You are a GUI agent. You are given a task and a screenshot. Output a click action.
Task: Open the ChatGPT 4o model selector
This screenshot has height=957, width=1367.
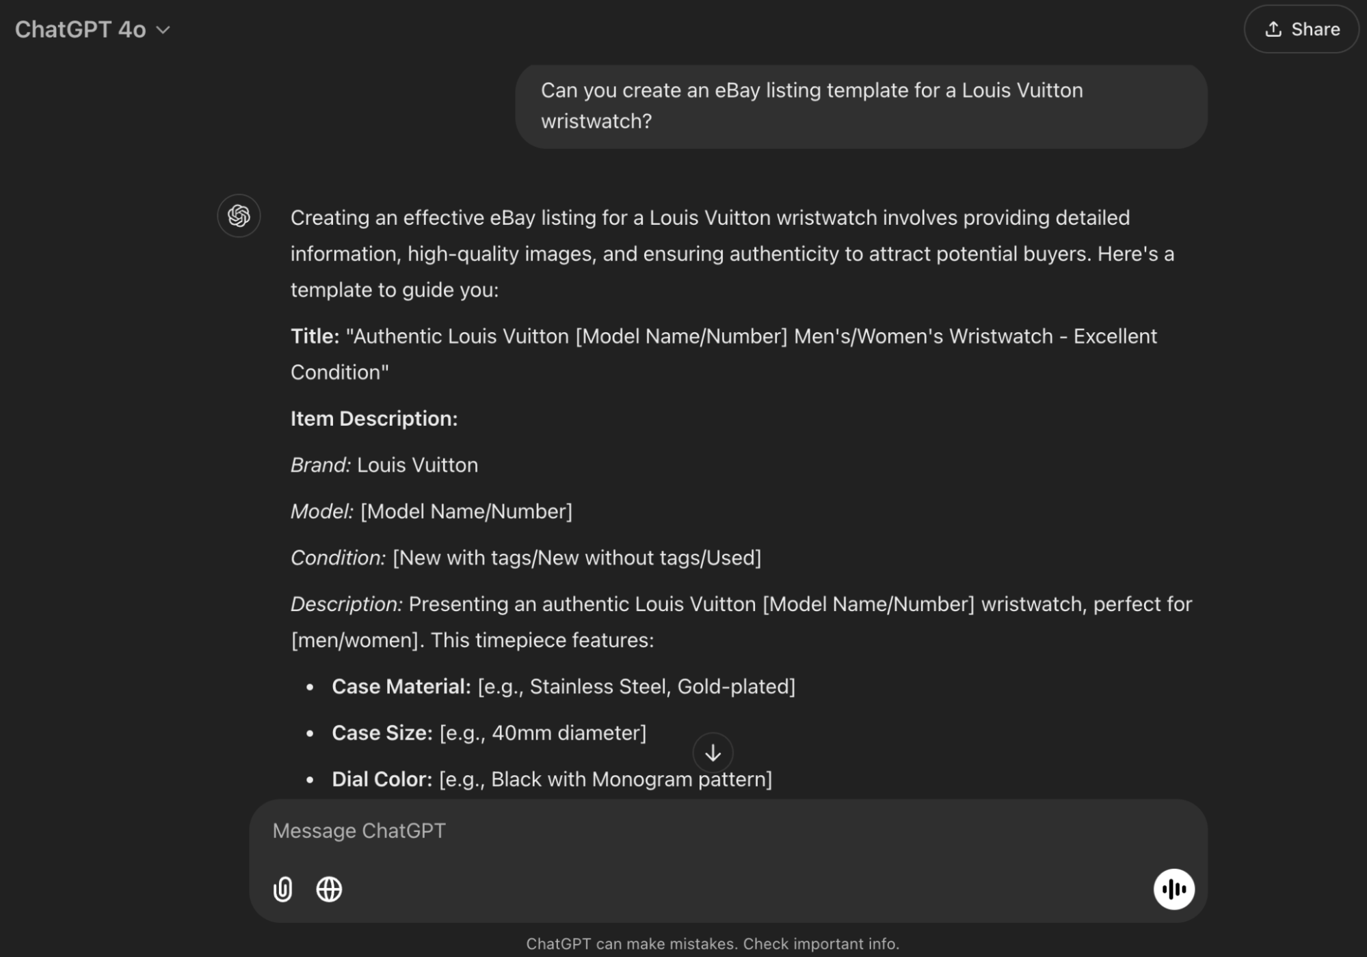(x=92, y=29)
